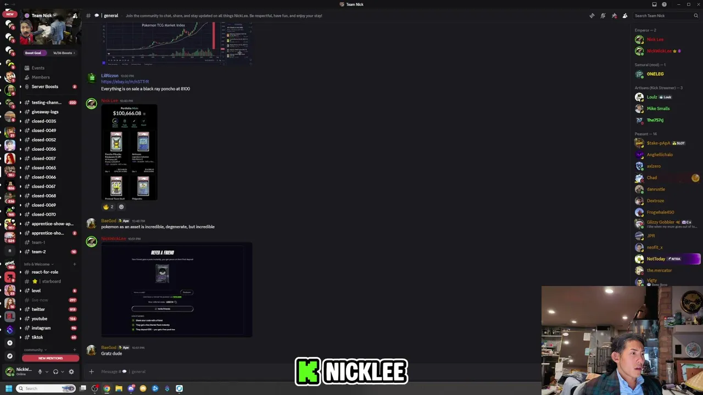Open the Windows Start menu
Viewport: 703px width, 395px height.
click(x=8, y=388)
